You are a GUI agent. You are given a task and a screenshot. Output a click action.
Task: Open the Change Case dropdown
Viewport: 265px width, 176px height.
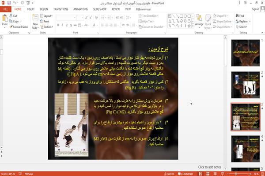click(x=87, y=25)
